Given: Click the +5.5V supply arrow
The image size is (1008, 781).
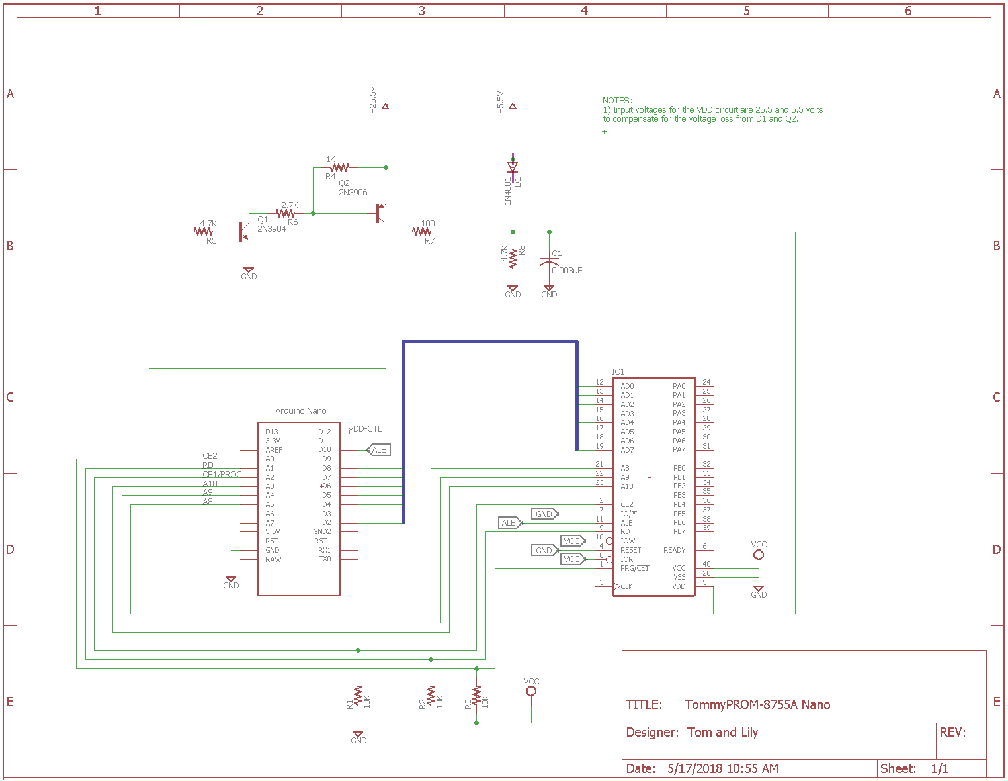Looking at the screenshot, I should tap(513, 106).
